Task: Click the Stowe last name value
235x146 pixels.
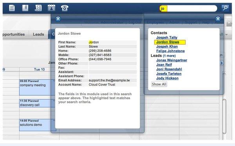Action: click(x=93, y=46)
